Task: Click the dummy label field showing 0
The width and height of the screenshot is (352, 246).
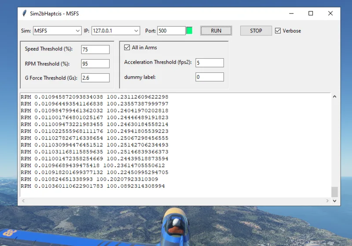Action: [x=210, y=77]
